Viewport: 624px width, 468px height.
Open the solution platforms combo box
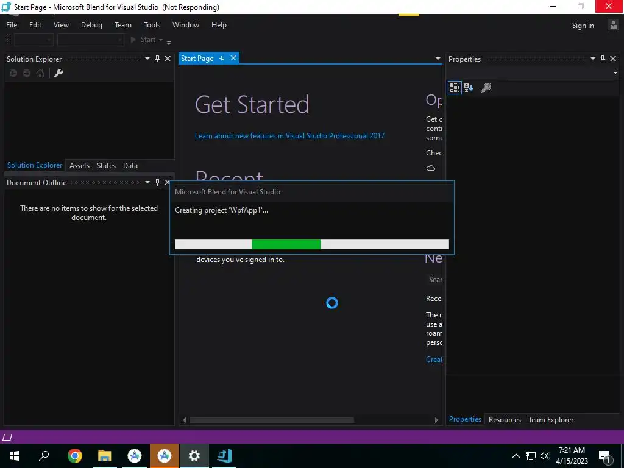91,40
